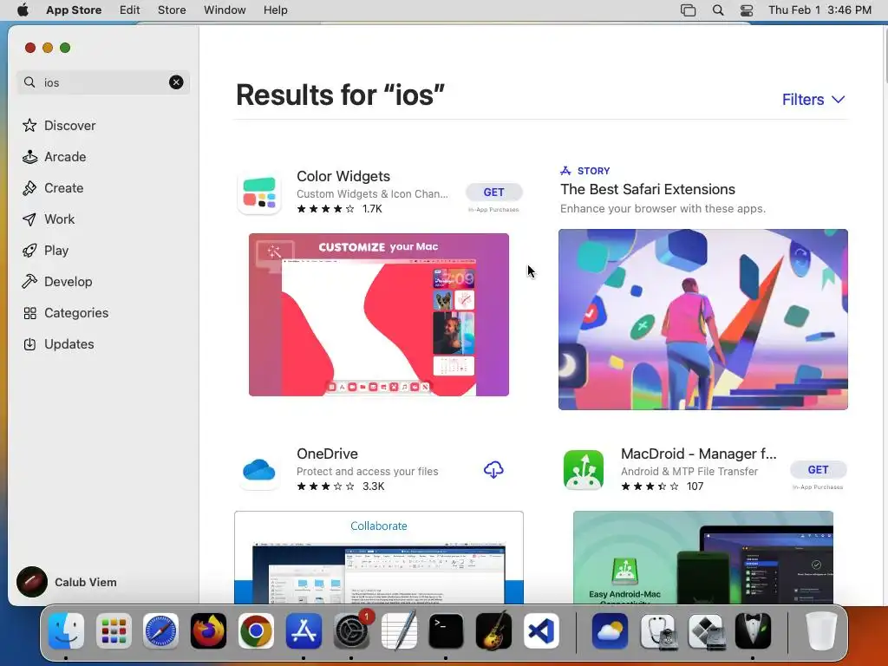
Task: Click GET for MacDroid
Action: (x=819, y=469)
